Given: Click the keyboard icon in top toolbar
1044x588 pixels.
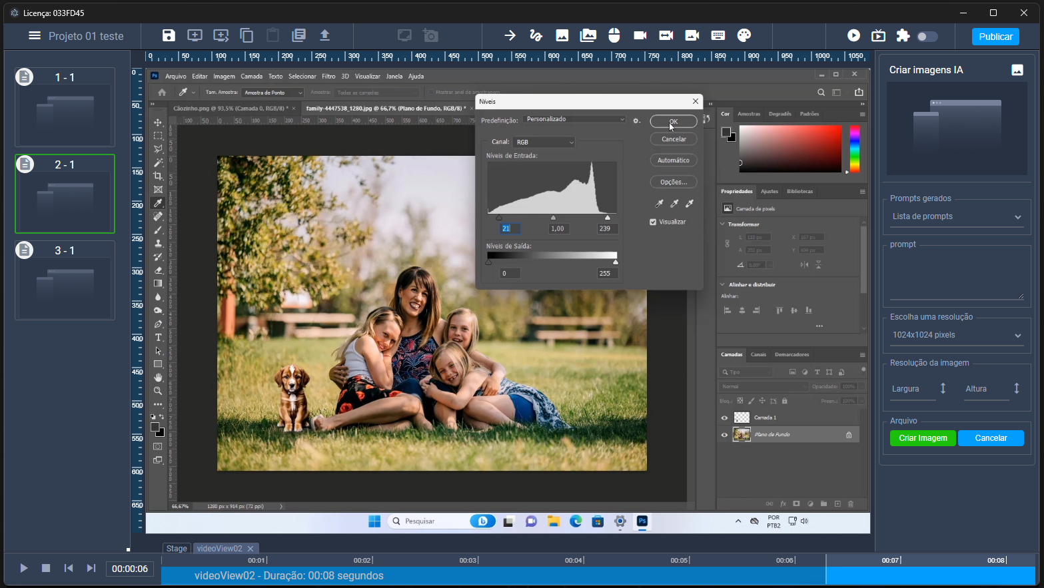Looking at the screenshot, I should click(718, 36).
